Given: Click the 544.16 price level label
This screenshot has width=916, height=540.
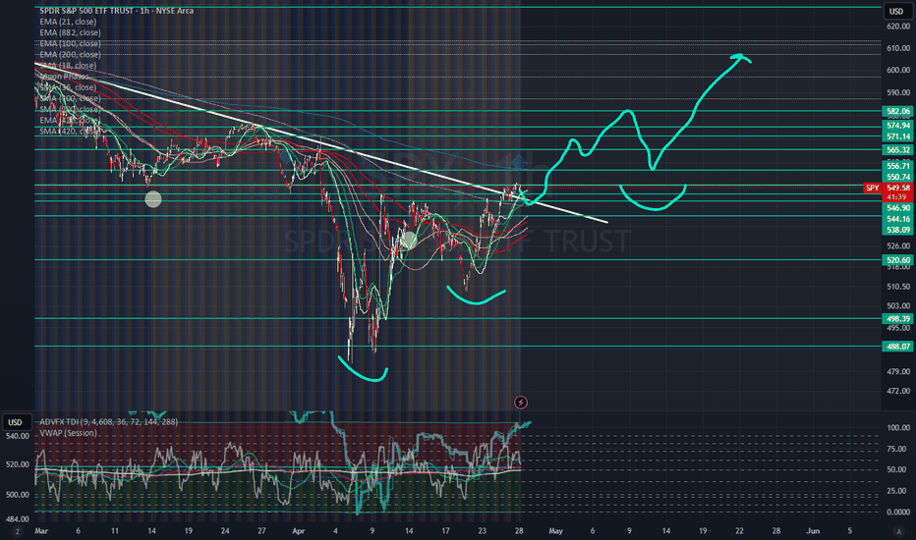Looking at the screenshot, I should pyautogui.click(x=898, y=219).
